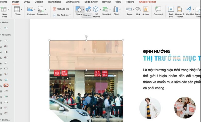This screenshot has width=201, height=122.
Task: Select slide 5 thumbnail
Action: click(6, 57)
